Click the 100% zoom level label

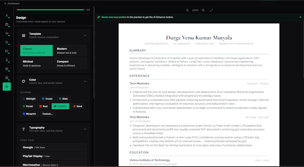coord(195,10)
